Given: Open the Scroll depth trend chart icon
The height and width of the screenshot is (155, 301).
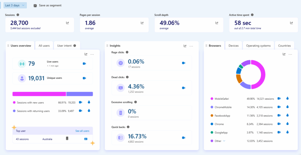Looking at the screenshot, I should tap(217, 23).
